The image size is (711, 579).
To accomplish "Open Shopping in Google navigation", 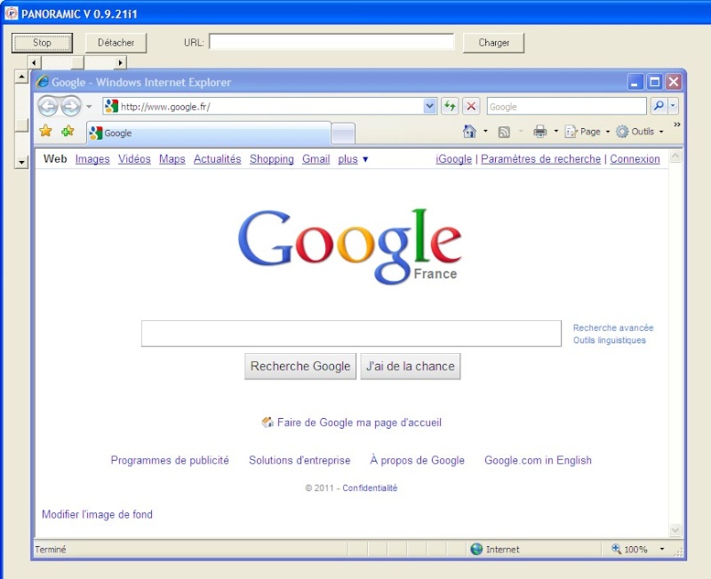I will [x=272, y=159].
